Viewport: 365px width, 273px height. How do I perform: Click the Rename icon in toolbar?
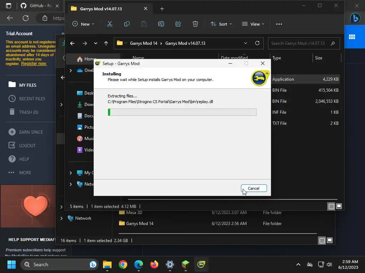161,24
